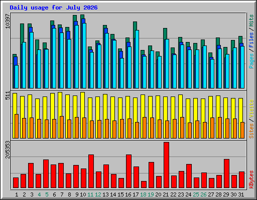Image resolution: width=257 pixels, height=200 pixels.
Task: Click the orange sites bar for day 23
Action: (182, 127)
